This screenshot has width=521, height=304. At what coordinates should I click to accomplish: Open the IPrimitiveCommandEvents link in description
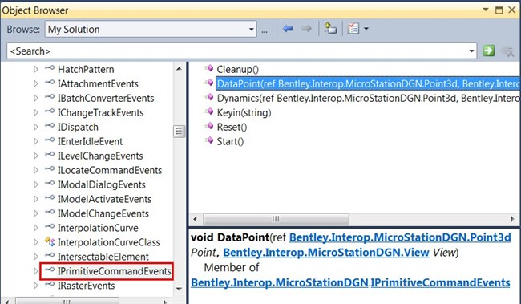coord(440,282)
